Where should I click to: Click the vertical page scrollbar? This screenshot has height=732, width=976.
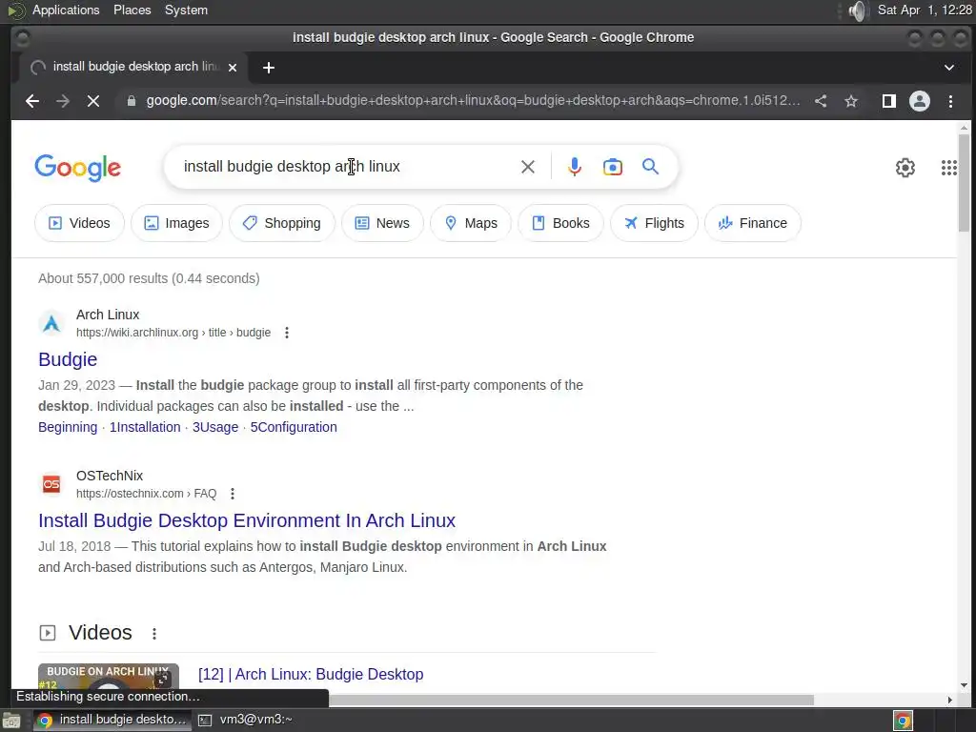pyautogui.click(x=964, y=182)
